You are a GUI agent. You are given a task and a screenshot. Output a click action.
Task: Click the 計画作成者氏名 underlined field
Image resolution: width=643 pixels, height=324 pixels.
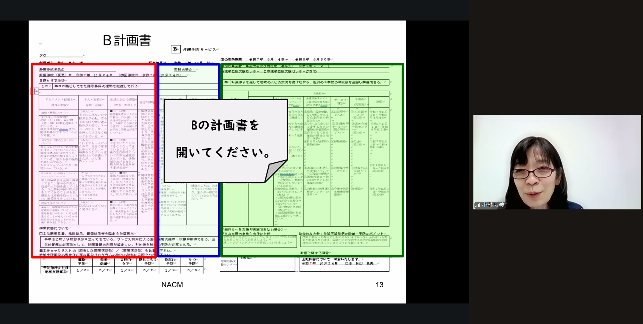tap(52, 70)
